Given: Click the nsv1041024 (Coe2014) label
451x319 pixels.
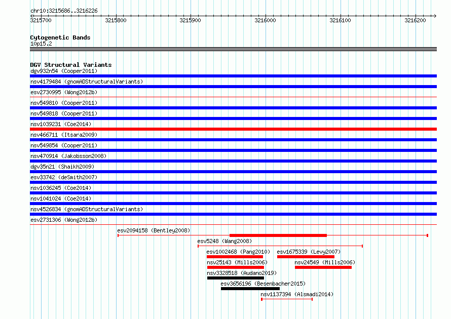Looking at the screenshot, I should click(61, 198).
